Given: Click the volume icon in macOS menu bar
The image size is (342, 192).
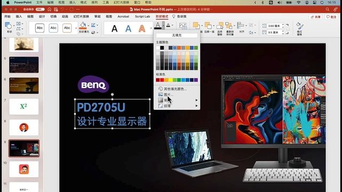Looking at the screenshot, I should click(x=279, y=2).
